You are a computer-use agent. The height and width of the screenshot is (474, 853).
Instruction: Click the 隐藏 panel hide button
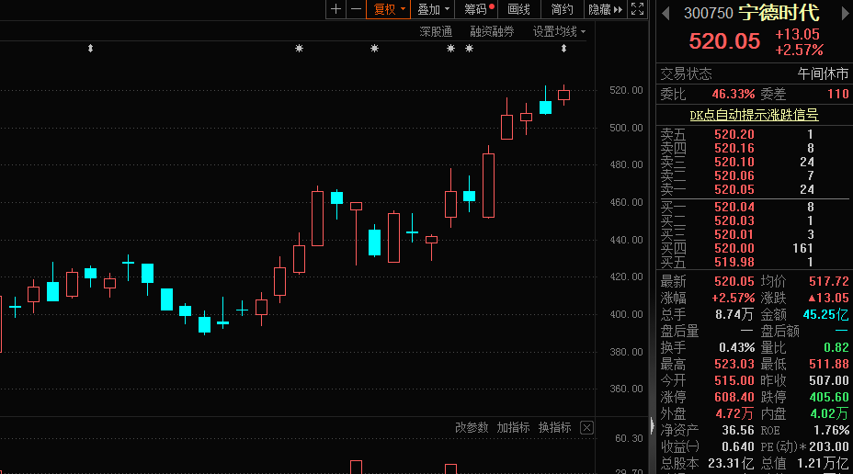(x=604, y=9)
